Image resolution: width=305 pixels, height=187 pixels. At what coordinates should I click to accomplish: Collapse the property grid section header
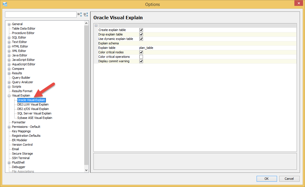[x=96, y=25]
